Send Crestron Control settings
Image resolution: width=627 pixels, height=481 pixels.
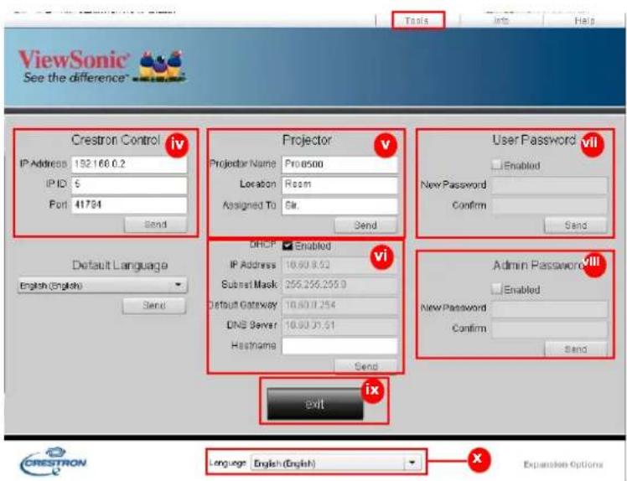tap(156, 225)
